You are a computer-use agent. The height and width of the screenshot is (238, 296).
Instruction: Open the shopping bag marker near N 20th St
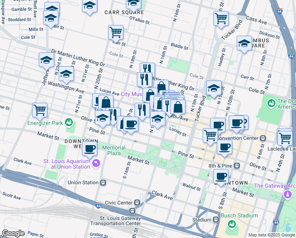(106, 103)
